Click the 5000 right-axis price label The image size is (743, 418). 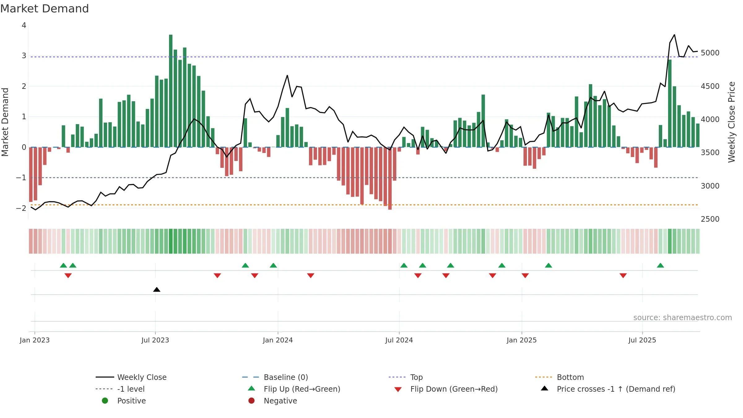710,53
